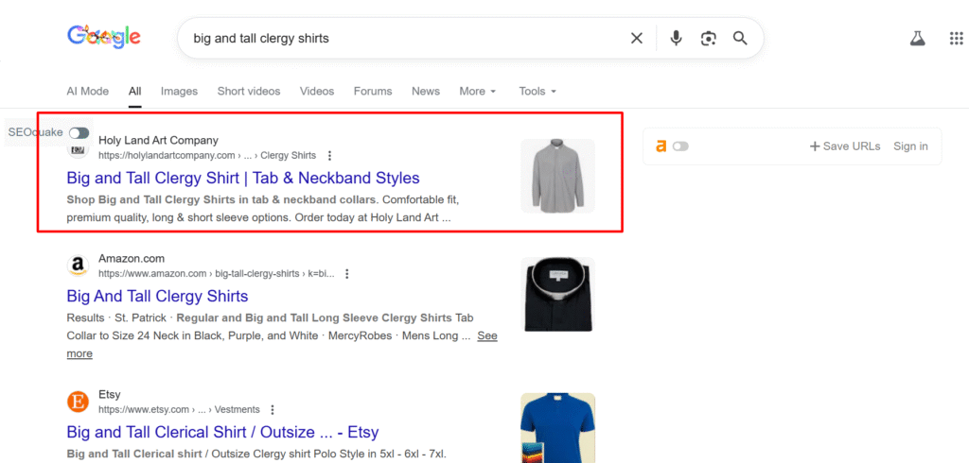Open Big and Tall Clergy Shirt result link
The height and width of the screenshot is (463, 969).
(x=242, y=178)
